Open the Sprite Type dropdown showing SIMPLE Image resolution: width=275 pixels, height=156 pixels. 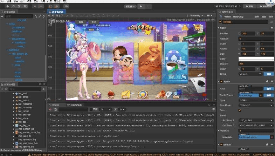click(x=256, y=100)
